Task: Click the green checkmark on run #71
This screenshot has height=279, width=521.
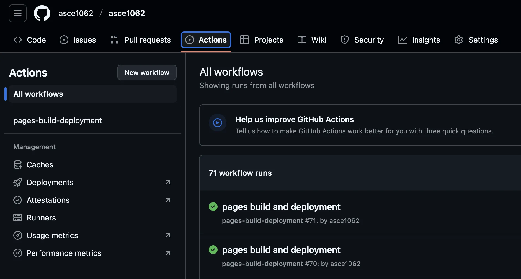Action: (x=213, y=207)
